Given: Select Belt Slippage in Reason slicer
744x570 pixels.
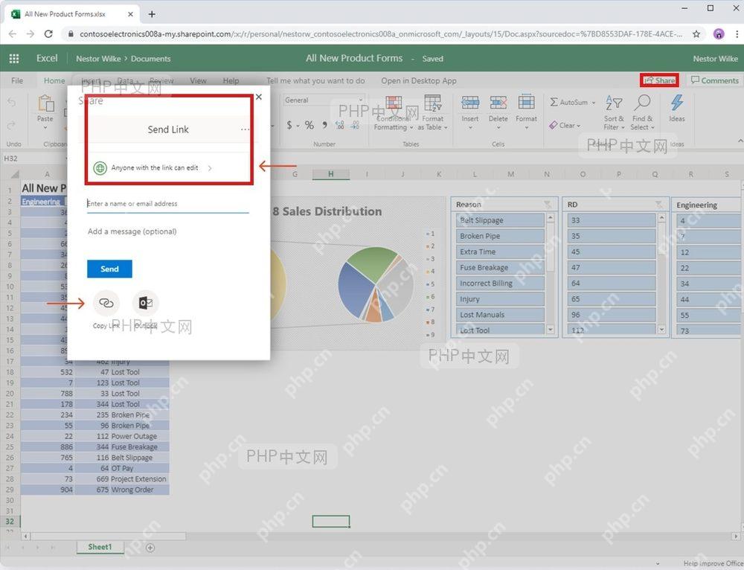Looking at the screenshot, I should click(500, 220).
